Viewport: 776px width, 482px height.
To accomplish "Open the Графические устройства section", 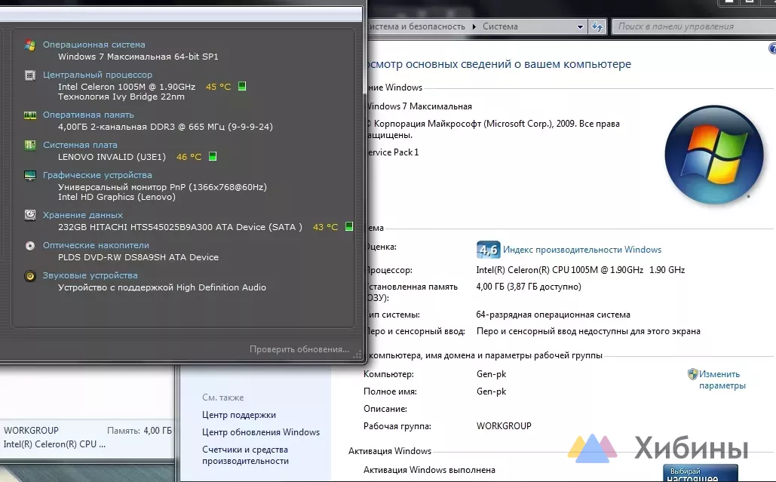I will point(97,175).
